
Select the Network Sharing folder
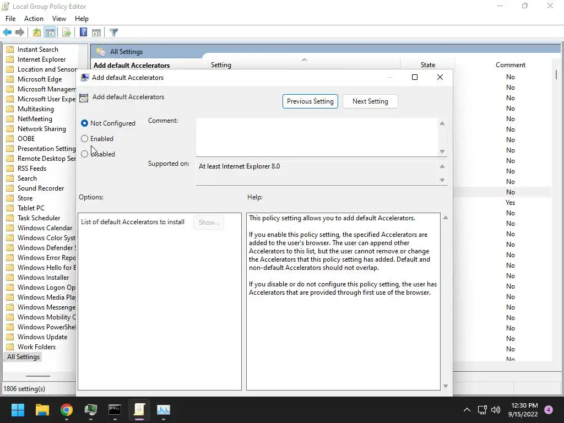click(x=42, y=129)
